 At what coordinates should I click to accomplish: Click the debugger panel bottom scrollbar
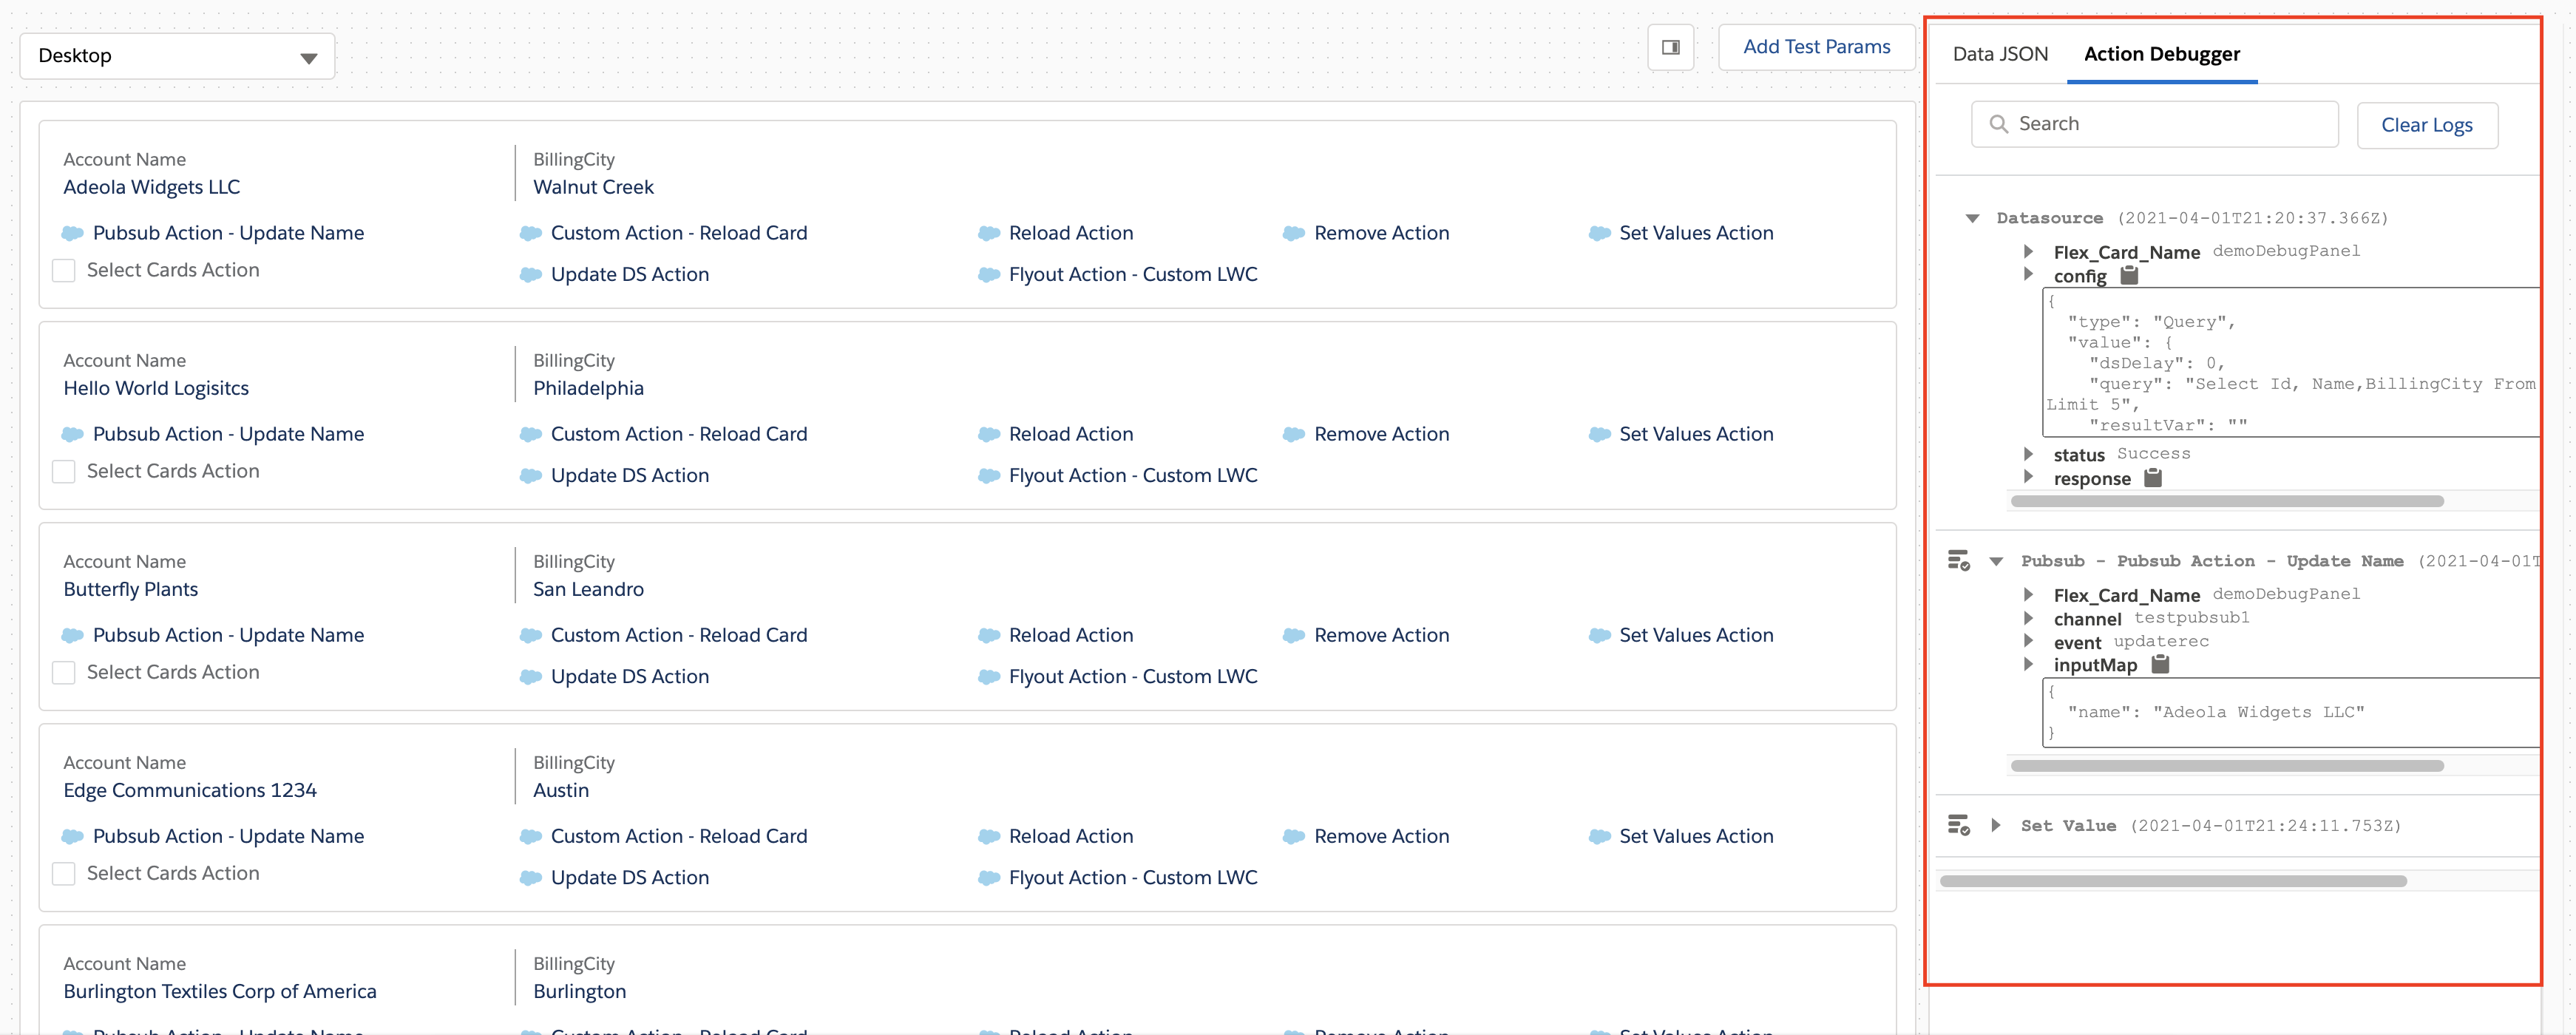[2172, 881]
